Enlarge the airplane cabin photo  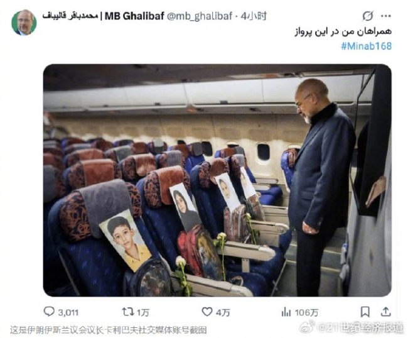pos(217,180)
